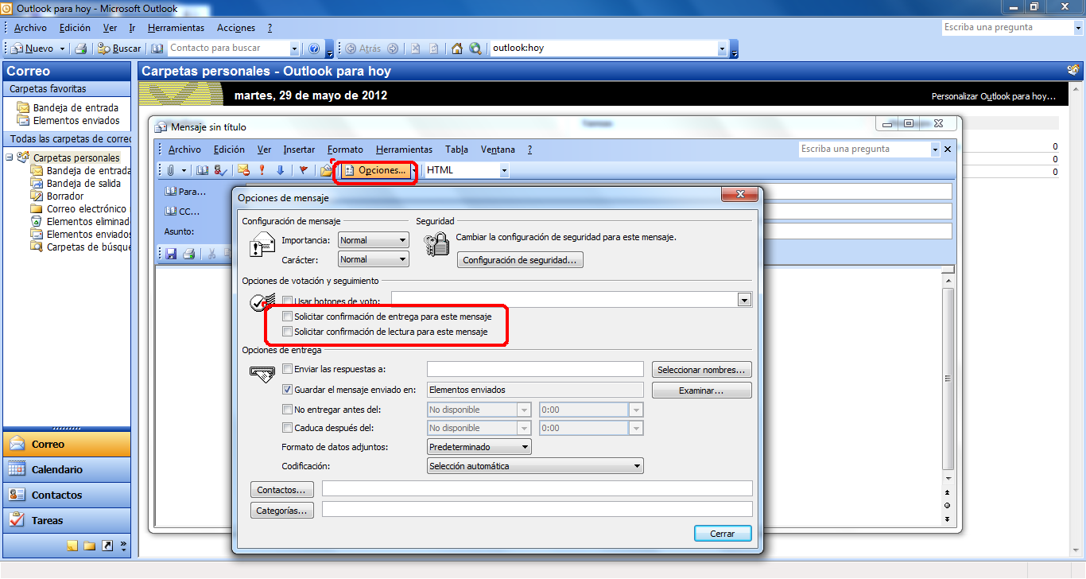
Task: Check Solicitar confirmación de lectura para este mensaje
Action: pyautogui.click(x=288, y=332)
